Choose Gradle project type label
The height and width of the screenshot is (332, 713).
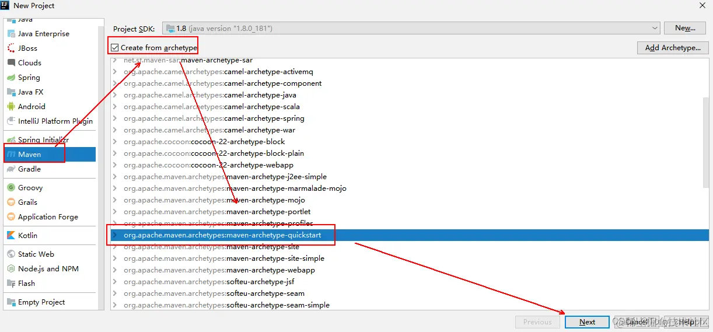coord(29,169)
